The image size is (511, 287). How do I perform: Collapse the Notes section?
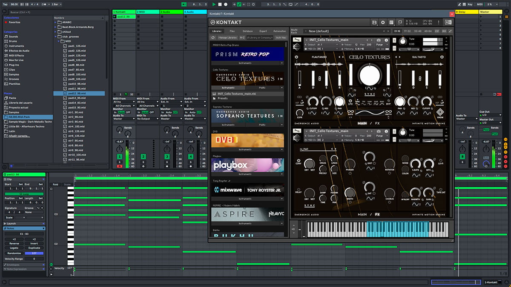click(43, 228)
